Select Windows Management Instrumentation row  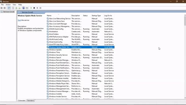point(81,89)
